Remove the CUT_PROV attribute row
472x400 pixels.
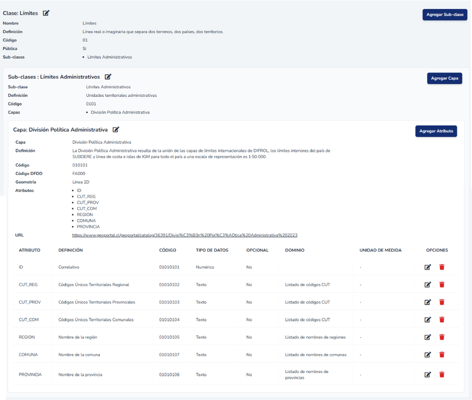[442, 302]
